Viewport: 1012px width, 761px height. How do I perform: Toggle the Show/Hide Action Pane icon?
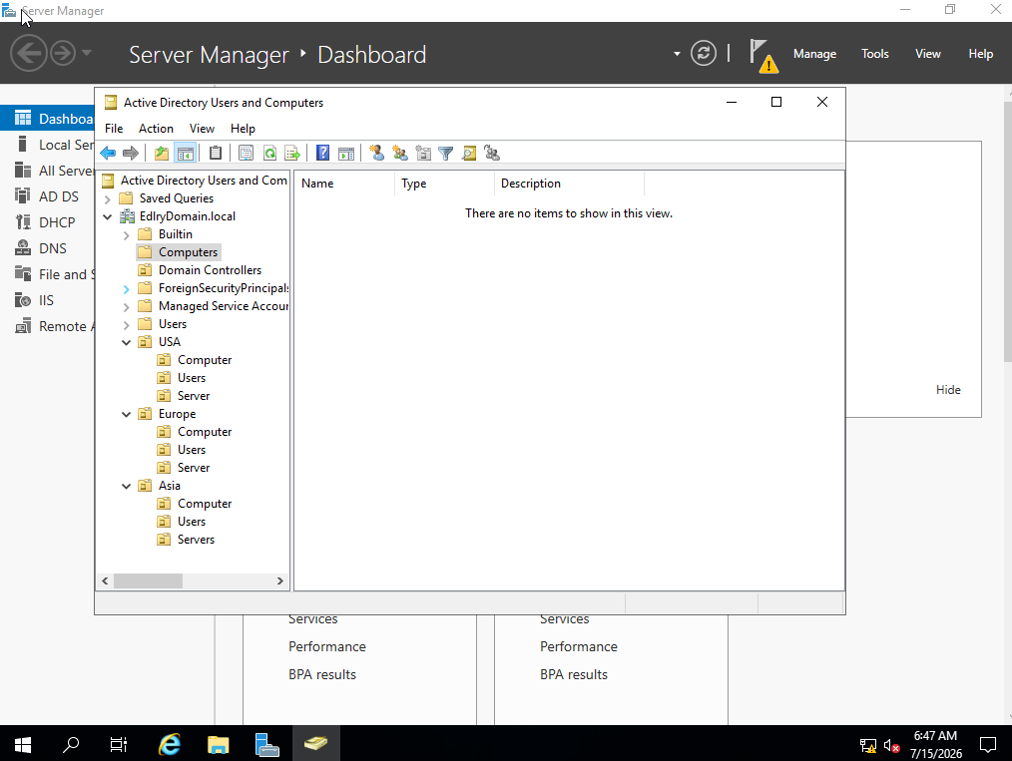tap(346, 153)
